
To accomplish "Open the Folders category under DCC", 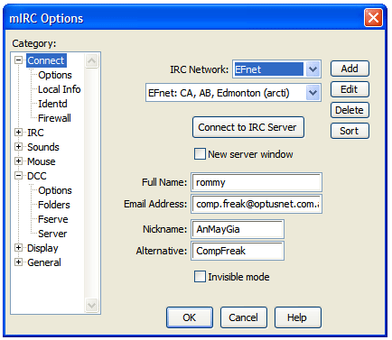I will coord(54,205).
